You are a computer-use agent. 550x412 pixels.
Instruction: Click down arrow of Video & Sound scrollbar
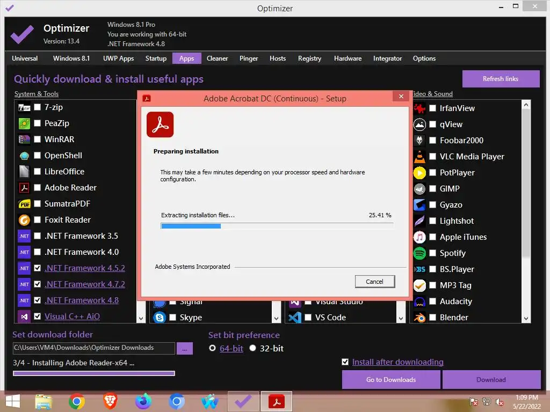point(526,319)
